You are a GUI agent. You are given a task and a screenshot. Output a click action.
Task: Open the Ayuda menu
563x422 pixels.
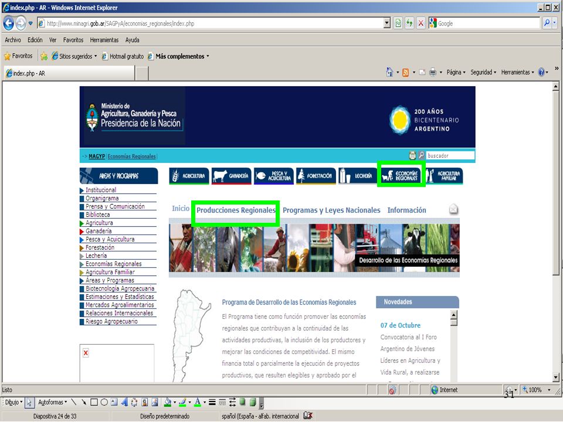click(132, 40)
